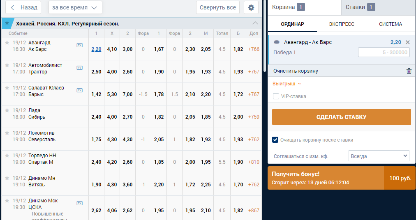Viewport: 416px width, 220px height.
Task: Expand extra markets +867 for Динамо Мск match
Action: [254, 210]
